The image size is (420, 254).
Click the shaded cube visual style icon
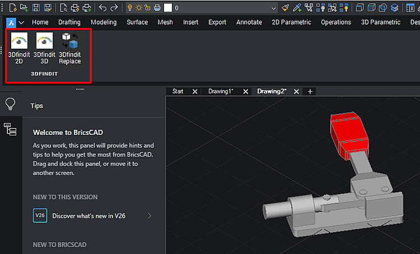pyautogui.click(x=371, y=8)
